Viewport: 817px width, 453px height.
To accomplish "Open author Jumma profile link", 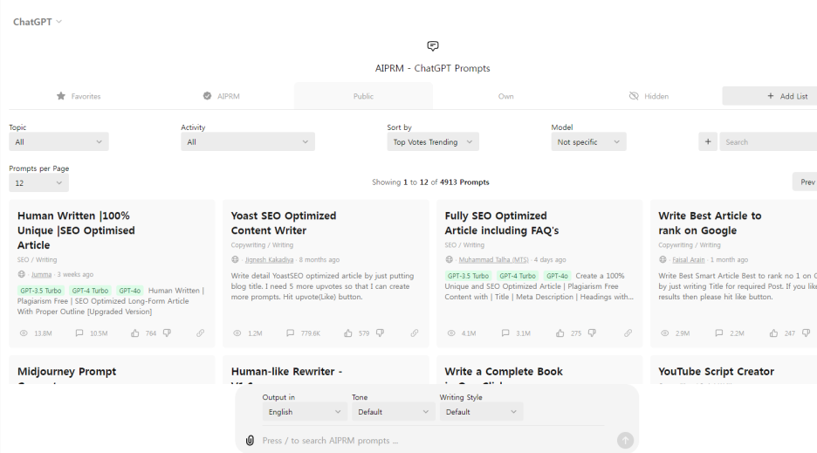I will 41,274.
